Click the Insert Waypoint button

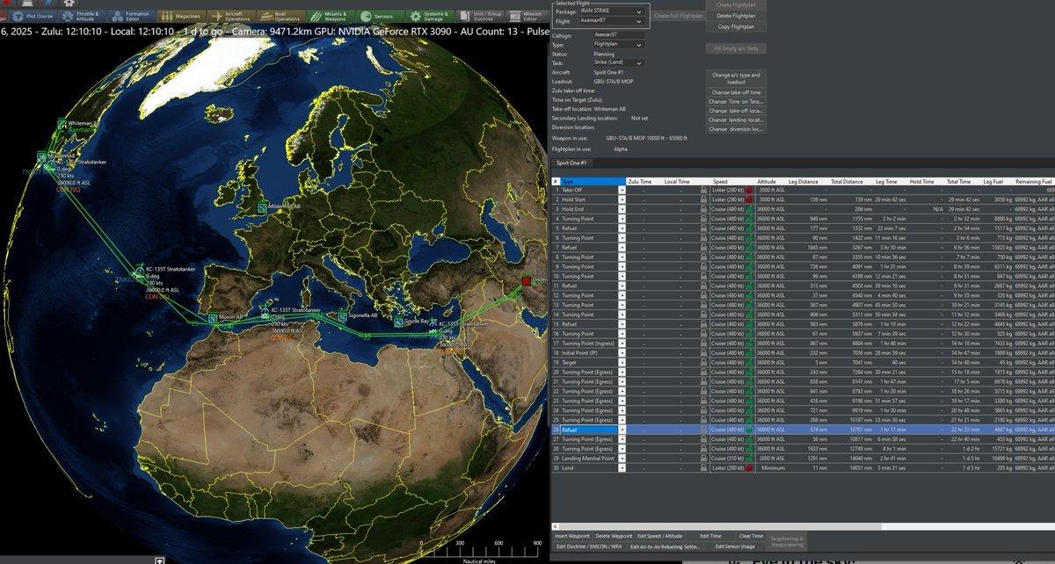point(571,536)
